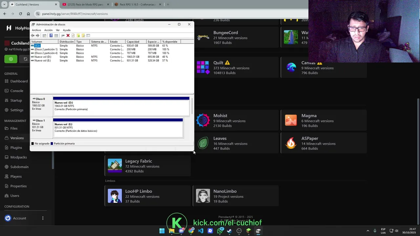Click the microphone icon in system tray
Image resolution: width=420 pixels, height=236 pixels.
(x=375, y=231)
